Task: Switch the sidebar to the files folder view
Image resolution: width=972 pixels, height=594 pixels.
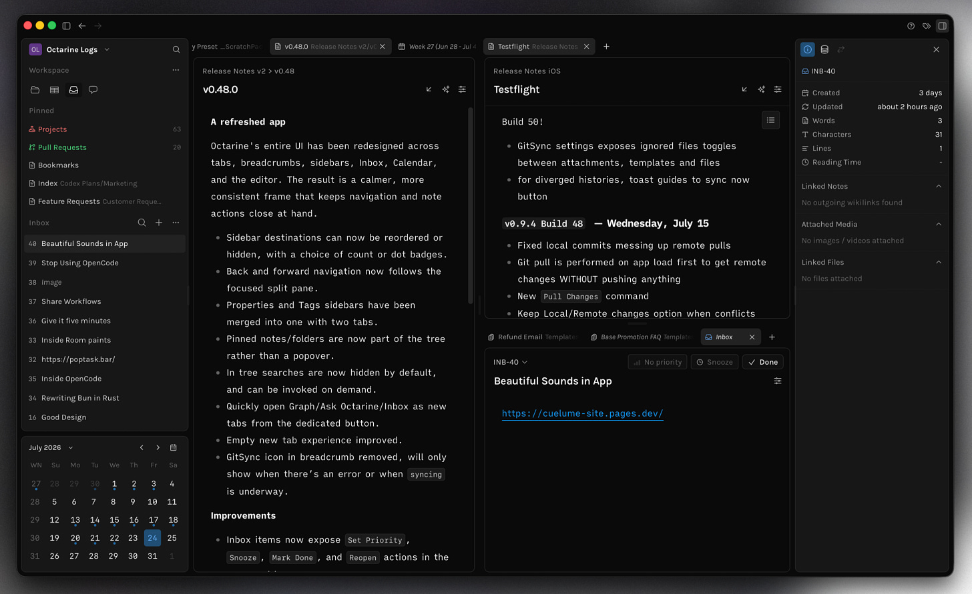Action: tap(35, 89)
